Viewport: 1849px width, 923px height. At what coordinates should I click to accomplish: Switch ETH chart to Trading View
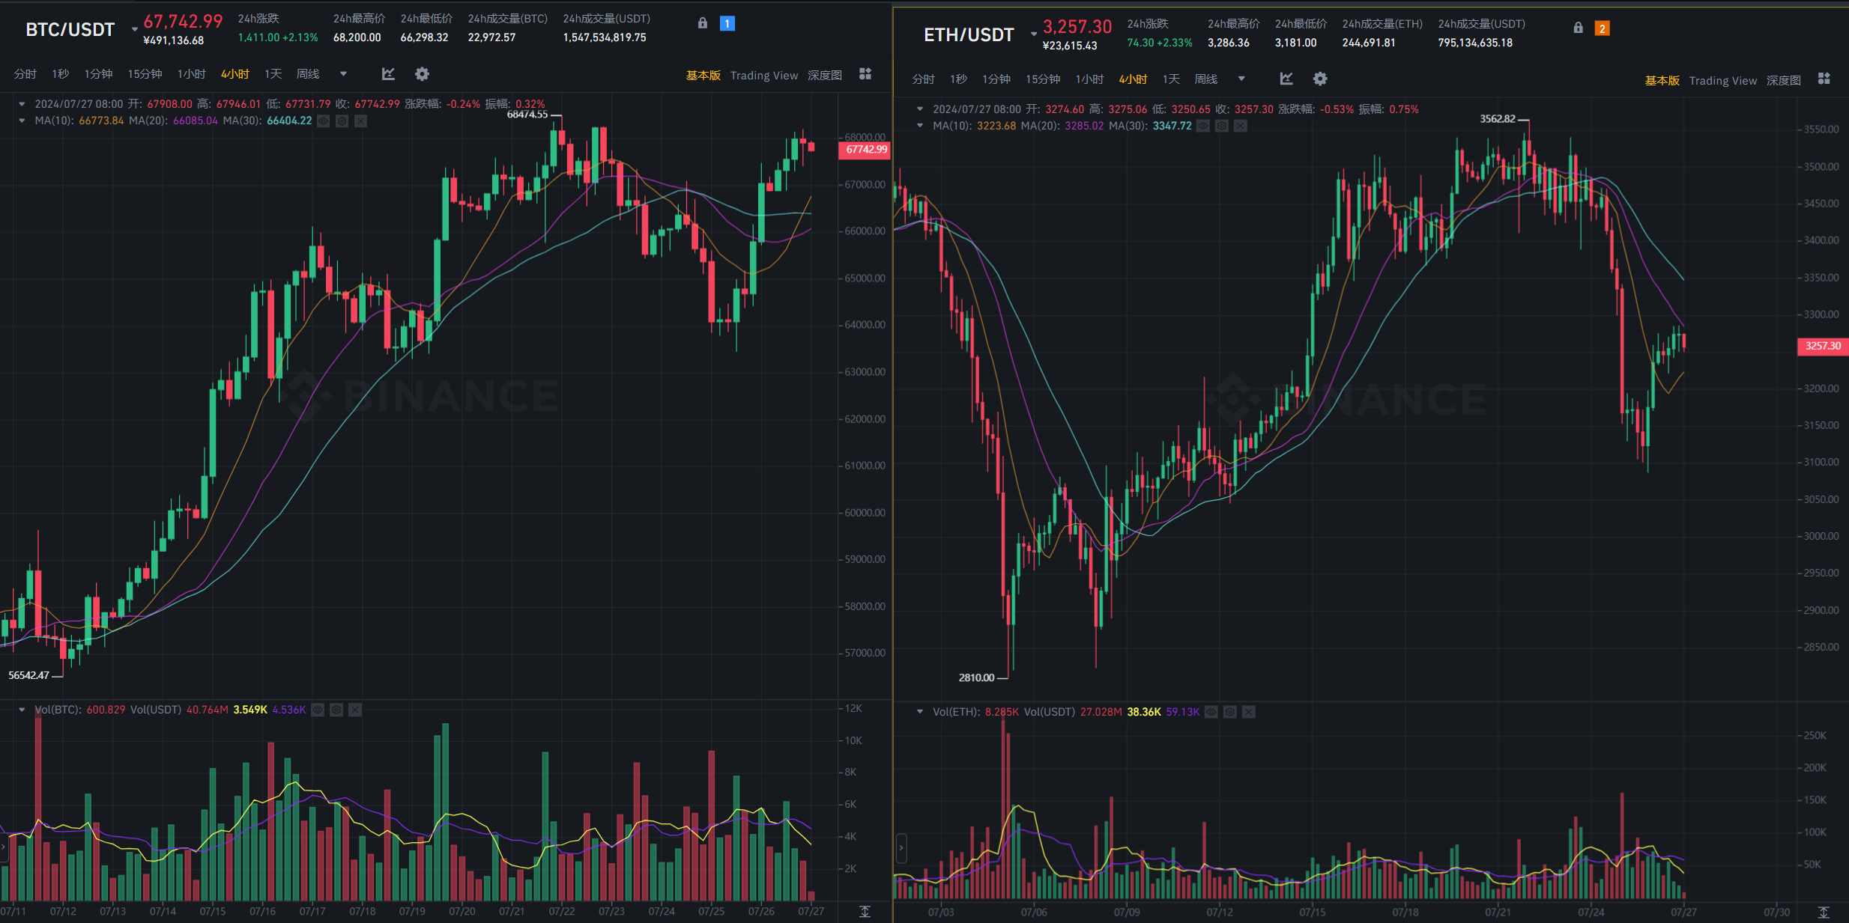click(1723, 81)
